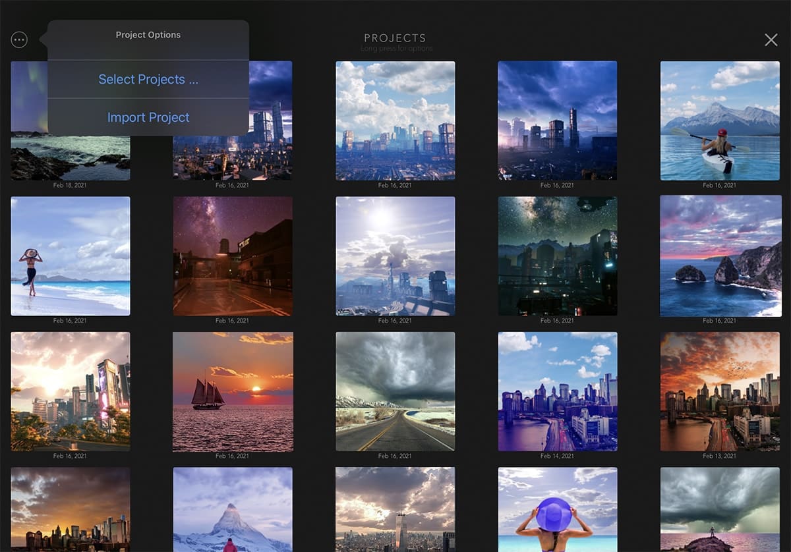This screenshot has width=791, height=552.
Task: Open the starry night dark city project
Action: [557, 256]
